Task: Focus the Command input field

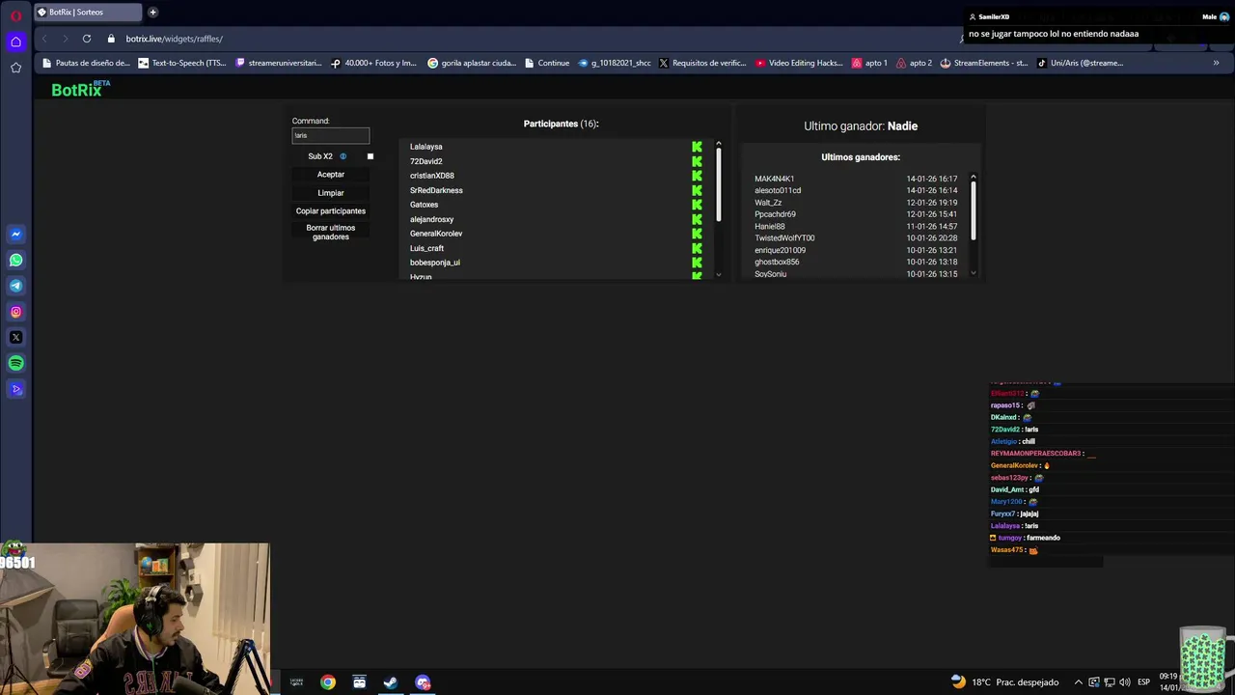Action: click(331, 135)
